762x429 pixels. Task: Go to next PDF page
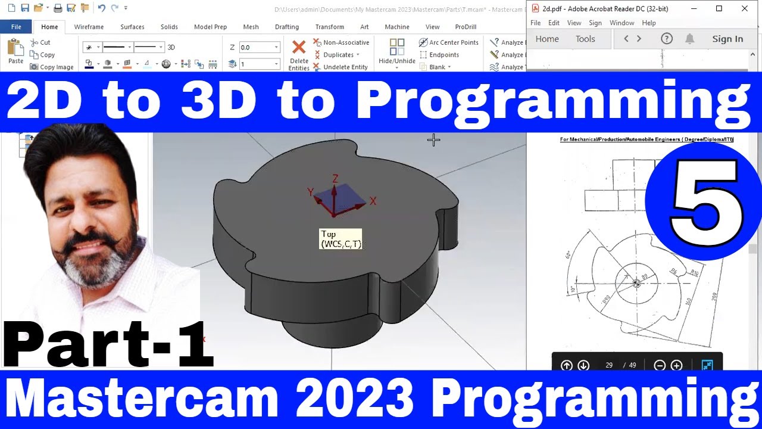coord(583,365)
